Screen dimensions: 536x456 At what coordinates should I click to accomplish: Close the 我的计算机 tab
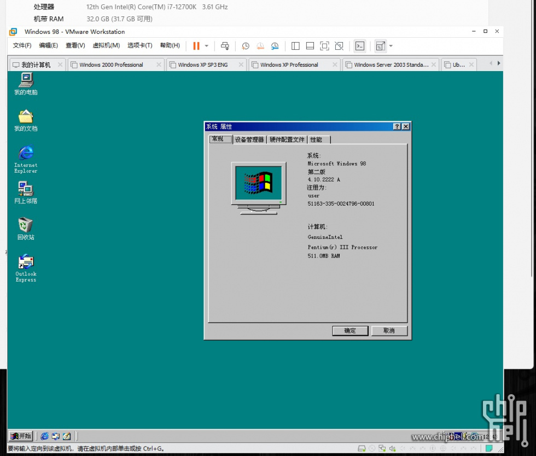tap(60, 65)
